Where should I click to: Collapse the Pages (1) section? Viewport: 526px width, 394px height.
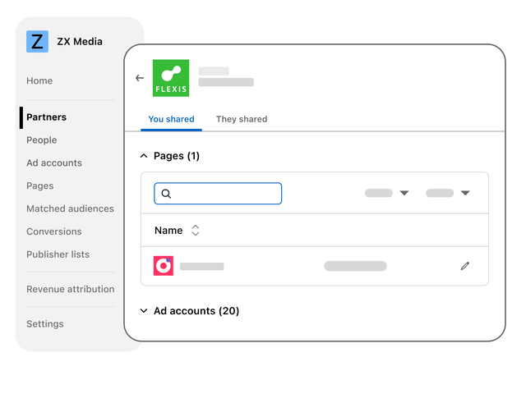tap(144, 156)
